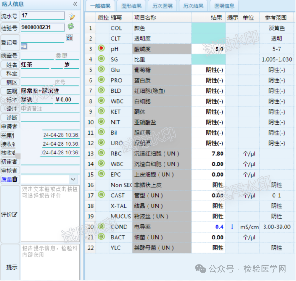Select the X-TAL abbreviation cell

tap(121, 206)
